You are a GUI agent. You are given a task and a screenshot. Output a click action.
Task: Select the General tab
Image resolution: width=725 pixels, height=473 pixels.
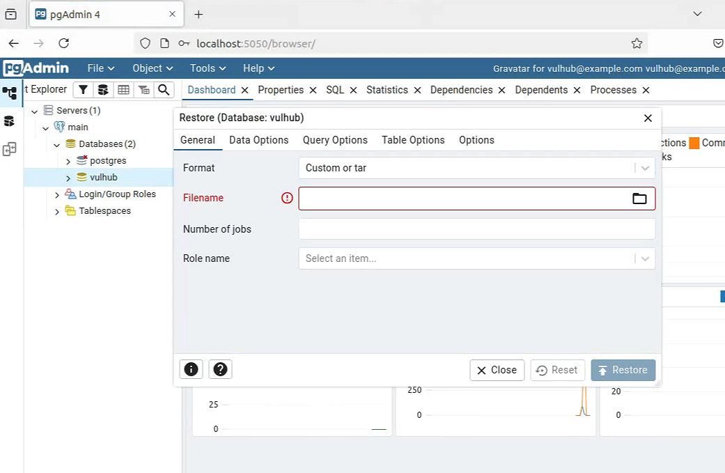click(x=198, y=140)
